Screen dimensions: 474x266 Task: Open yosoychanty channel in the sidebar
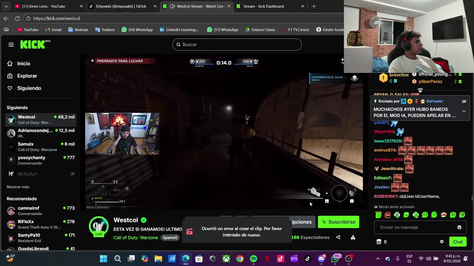[41, 160]
